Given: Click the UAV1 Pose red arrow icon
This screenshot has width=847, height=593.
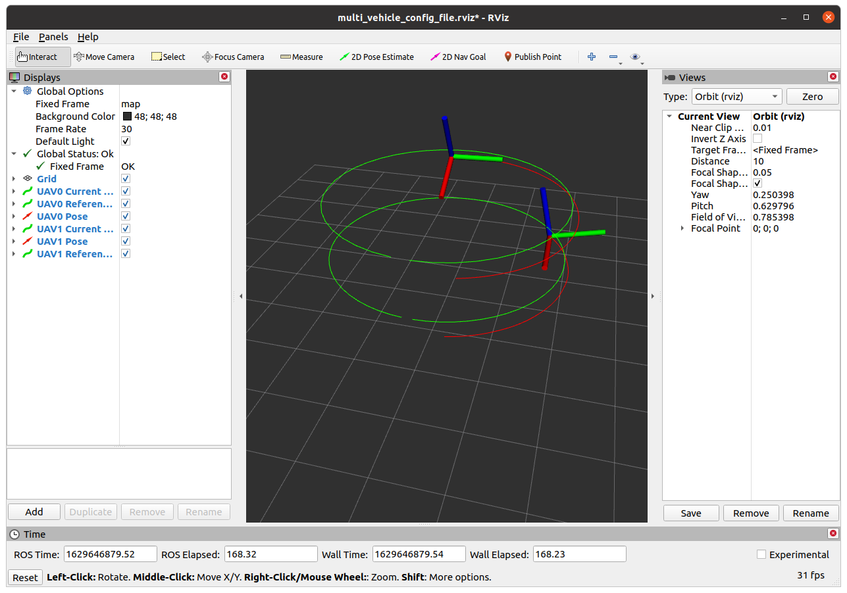Looking at the screenshot, I should click(28, 241).
